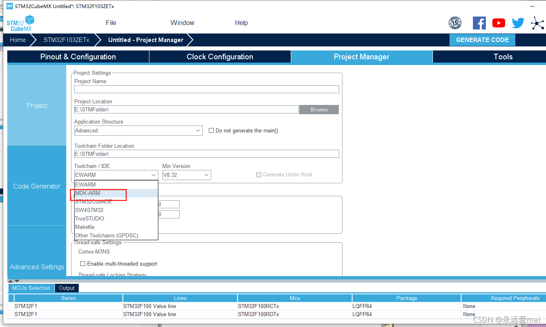Click LQFP64 in the STM32F100RDTx row
This screenshot has width=546, height=327.
click(x=407, y=314)
